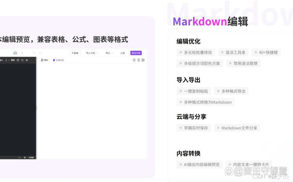The height and width of the screenshot is (182, 293).
Task: Click the 新建 new document button
Action: (75, 53)
